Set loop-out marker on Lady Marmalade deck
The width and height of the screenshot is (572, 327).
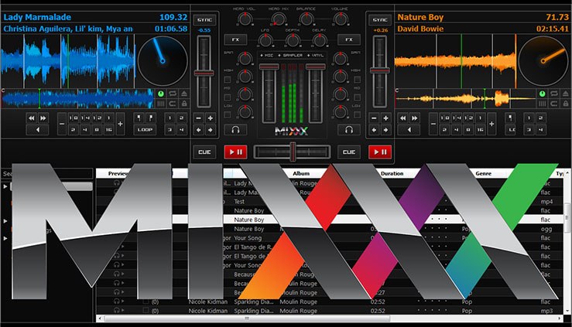[x=151, y=118]
